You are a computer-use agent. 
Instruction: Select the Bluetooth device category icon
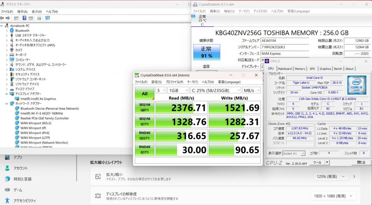(12, 31)
